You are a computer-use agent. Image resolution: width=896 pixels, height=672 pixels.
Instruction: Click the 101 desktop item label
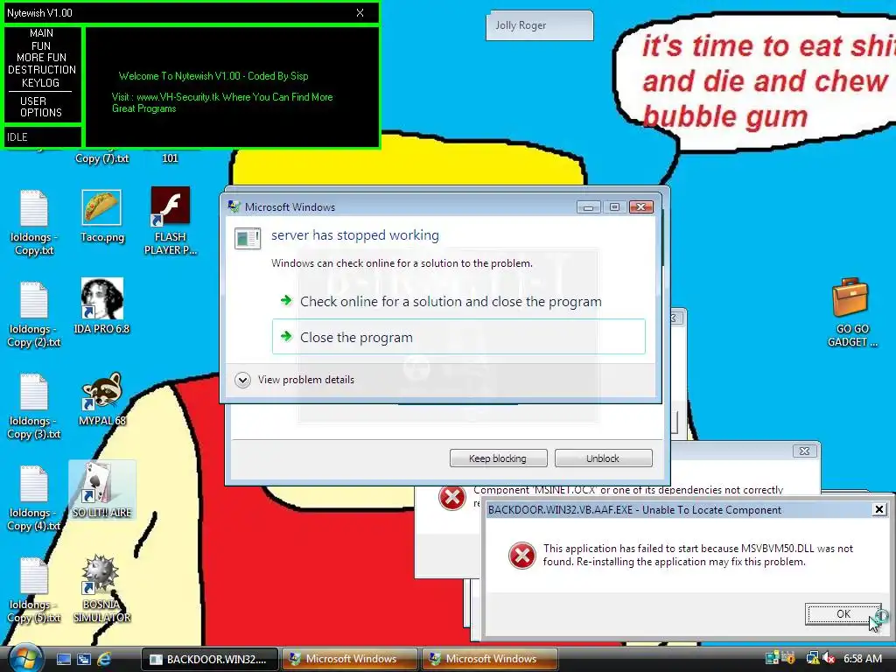[170, 158]
